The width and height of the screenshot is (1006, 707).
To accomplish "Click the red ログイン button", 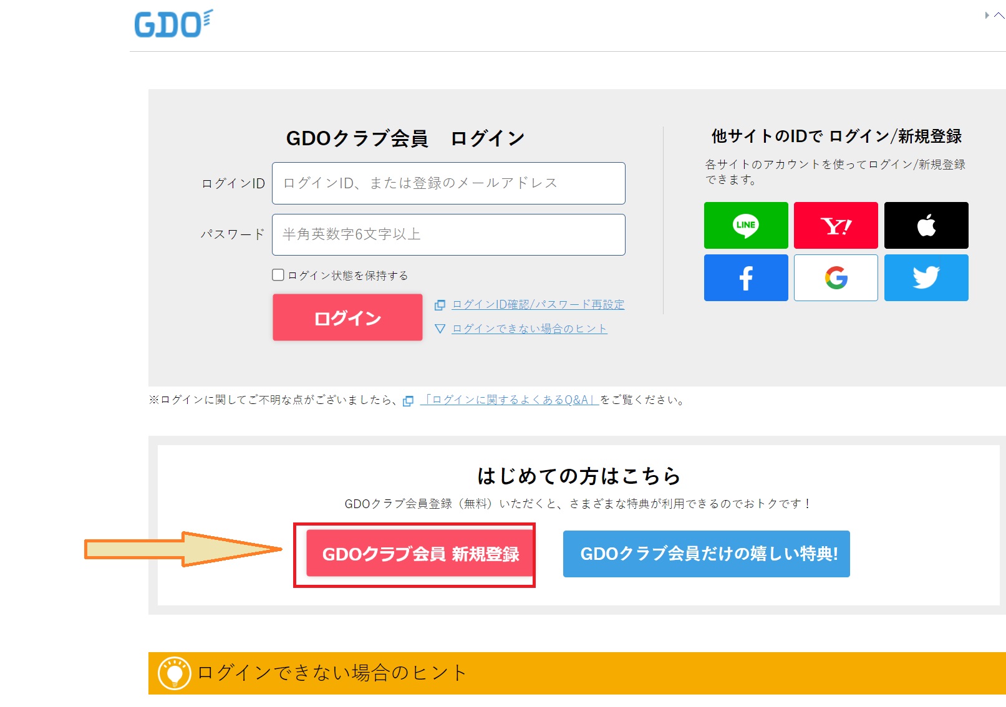I will tap(347, 317).
